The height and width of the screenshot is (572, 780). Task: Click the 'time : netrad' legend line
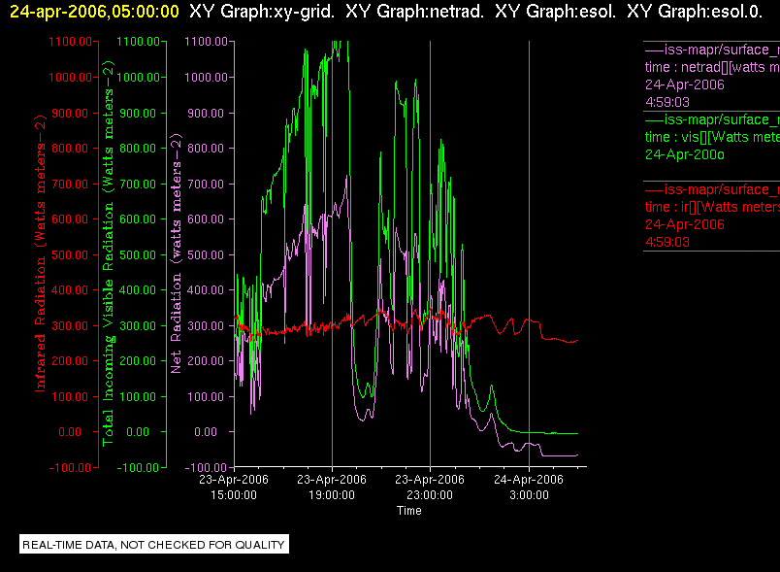point(712,67)
